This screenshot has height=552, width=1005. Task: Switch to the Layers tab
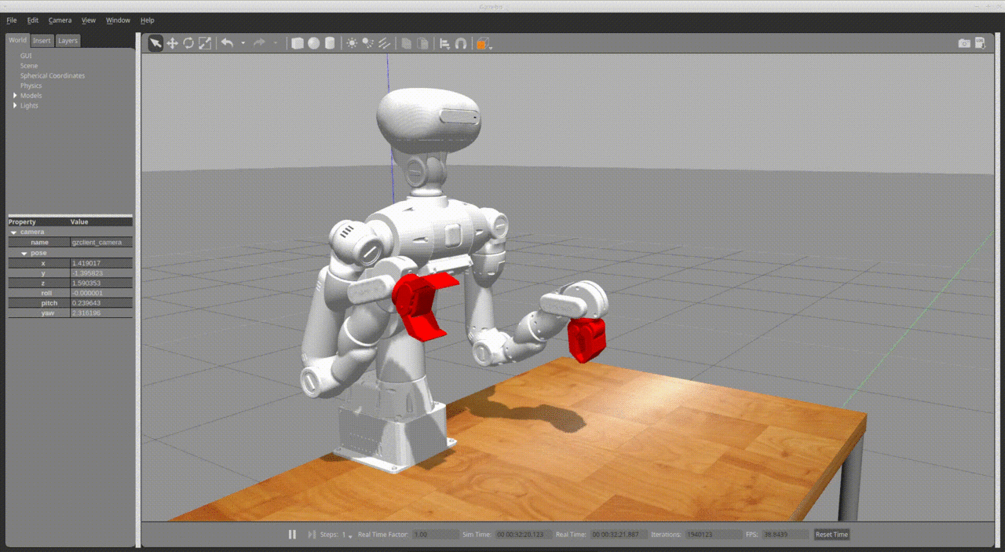point(68,41)
